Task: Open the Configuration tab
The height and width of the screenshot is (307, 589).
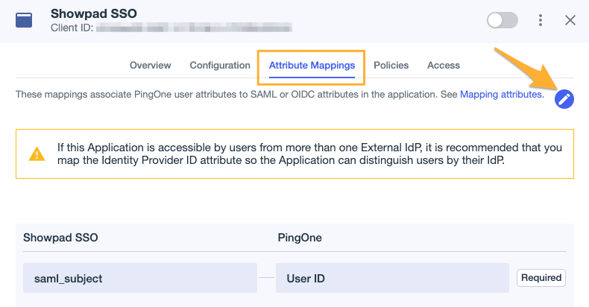Action: 220,66
